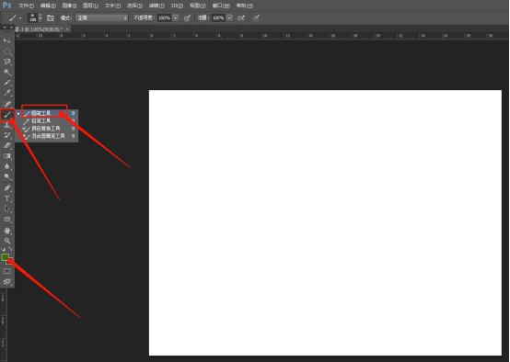Select the horizontal Type tool
510x362 pixels.
tap(7, 198)
